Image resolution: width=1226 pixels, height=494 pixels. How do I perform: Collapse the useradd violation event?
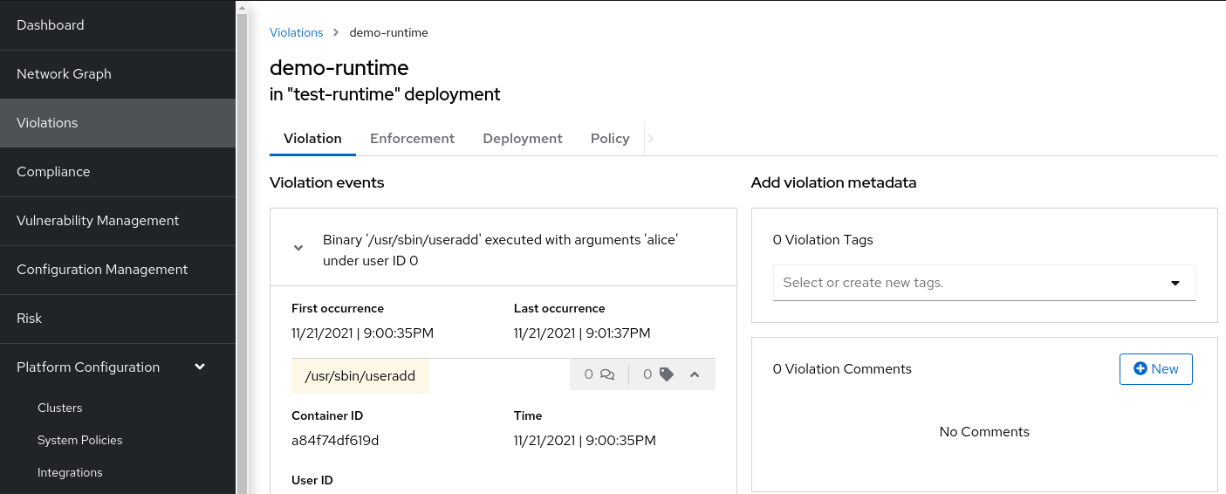(x=298, y=248)
